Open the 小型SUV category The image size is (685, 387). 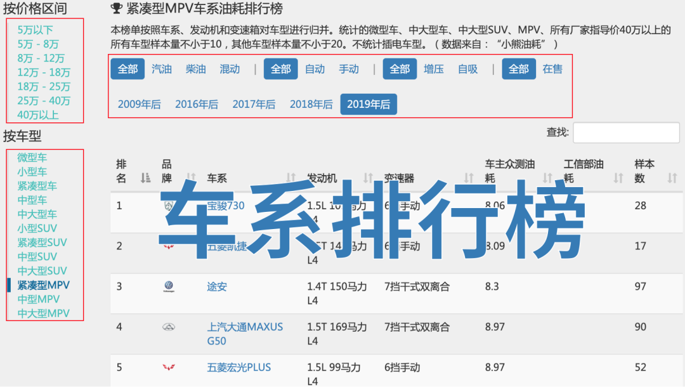[37, 228]
